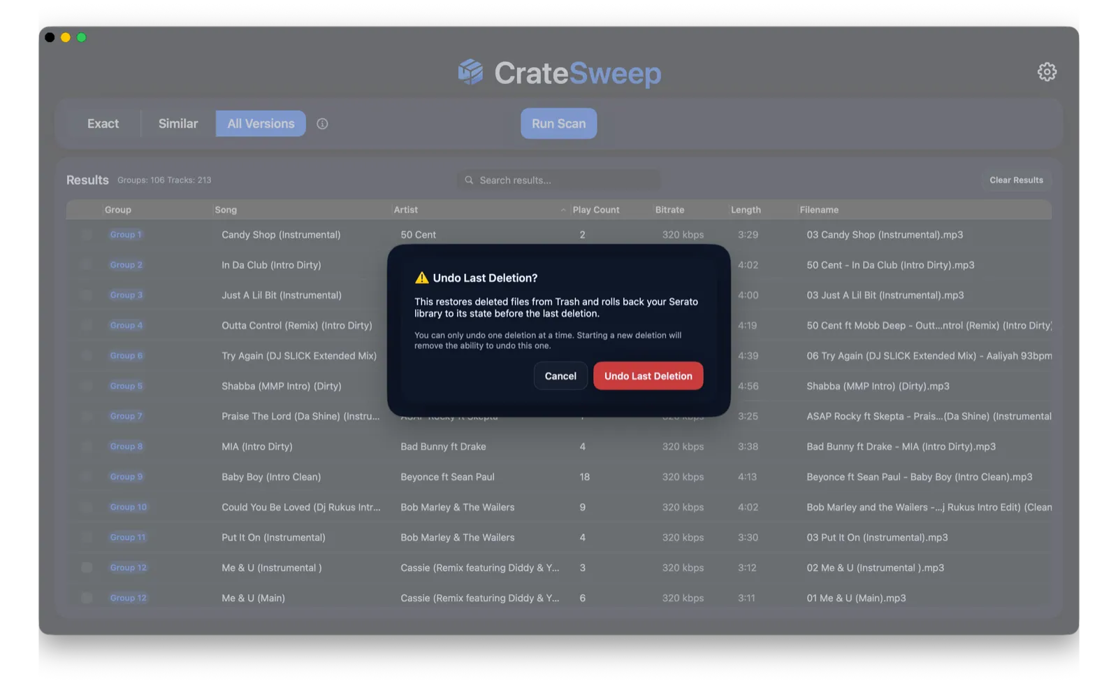Sort by the Length column header
This screenshot has height=686, width=1118.
tap(746, 210)
